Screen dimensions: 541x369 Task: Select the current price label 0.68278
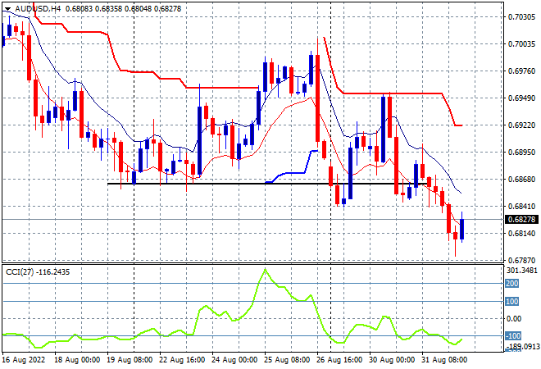[521, 220]
